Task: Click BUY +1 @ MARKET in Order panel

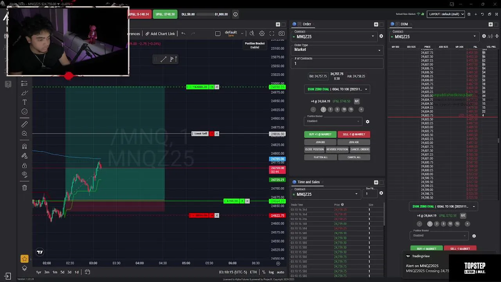Action: 320,134
